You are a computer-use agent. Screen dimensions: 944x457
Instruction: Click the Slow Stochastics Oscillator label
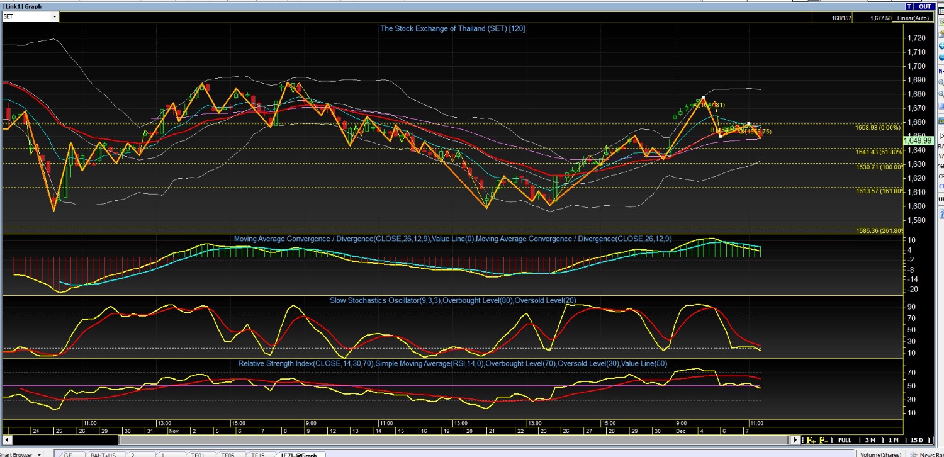452,300
